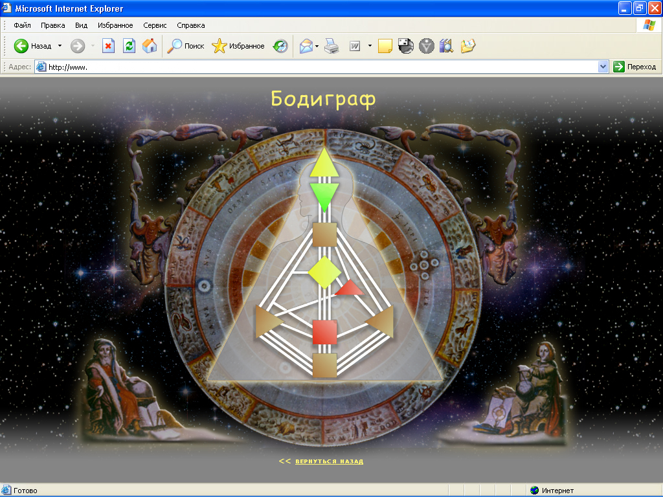Expand the address bar dropdown list
Viewport: 663px width, 497px height.
[x=603, y=67]
